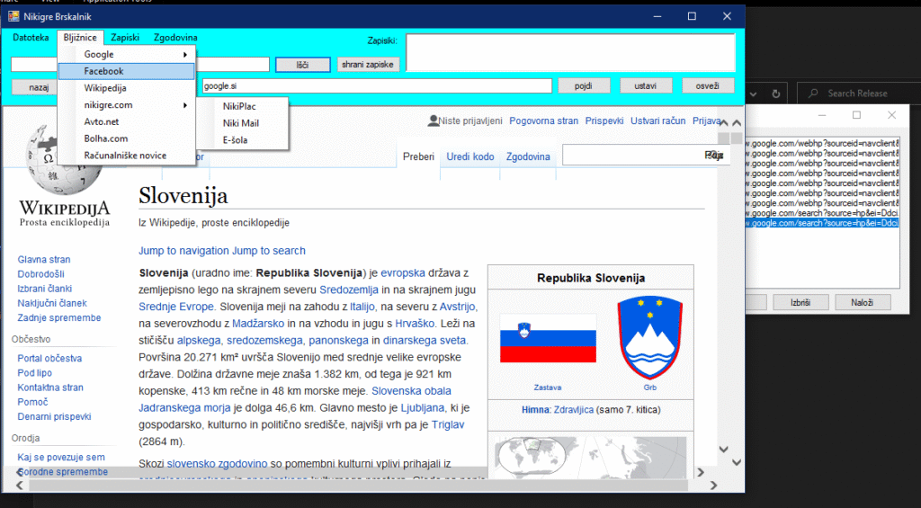Switch to the Uredi kodo tab
This screenshot has height=508, width=921.
point(470,156)
